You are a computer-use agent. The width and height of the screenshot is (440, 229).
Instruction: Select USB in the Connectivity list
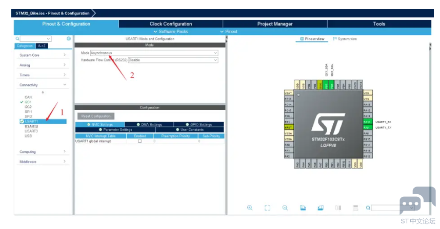(x=28, y=136)
